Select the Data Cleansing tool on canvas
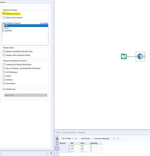 140,57
